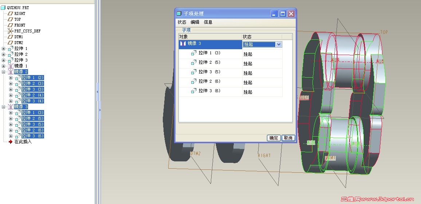Click extrude icon of 拉伸 2 feature
Image resolution: width=421 pixels, height=204 pixels.
[x=11, y=54]
